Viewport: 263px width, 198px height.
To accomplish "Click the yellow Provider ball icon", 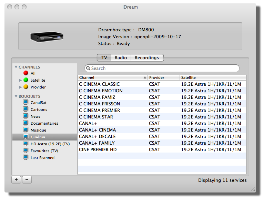I will click(x=26, y=87).
